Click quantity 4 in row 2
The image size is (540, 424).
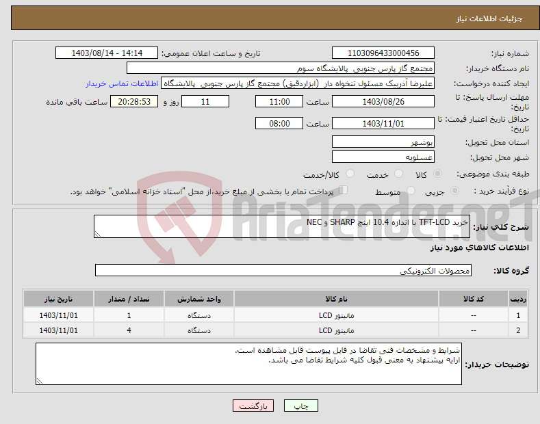(129, 330)
